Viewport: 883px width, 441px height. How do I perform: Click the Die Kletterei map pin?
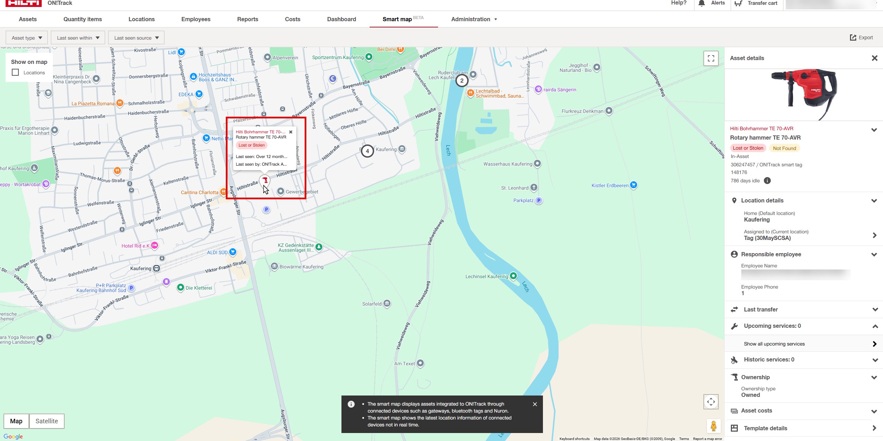(181, 287)
